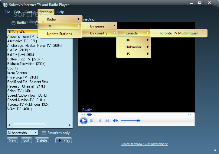
Task: Click the station list horizontal scrollbar thumb
Action: point(29,125)
